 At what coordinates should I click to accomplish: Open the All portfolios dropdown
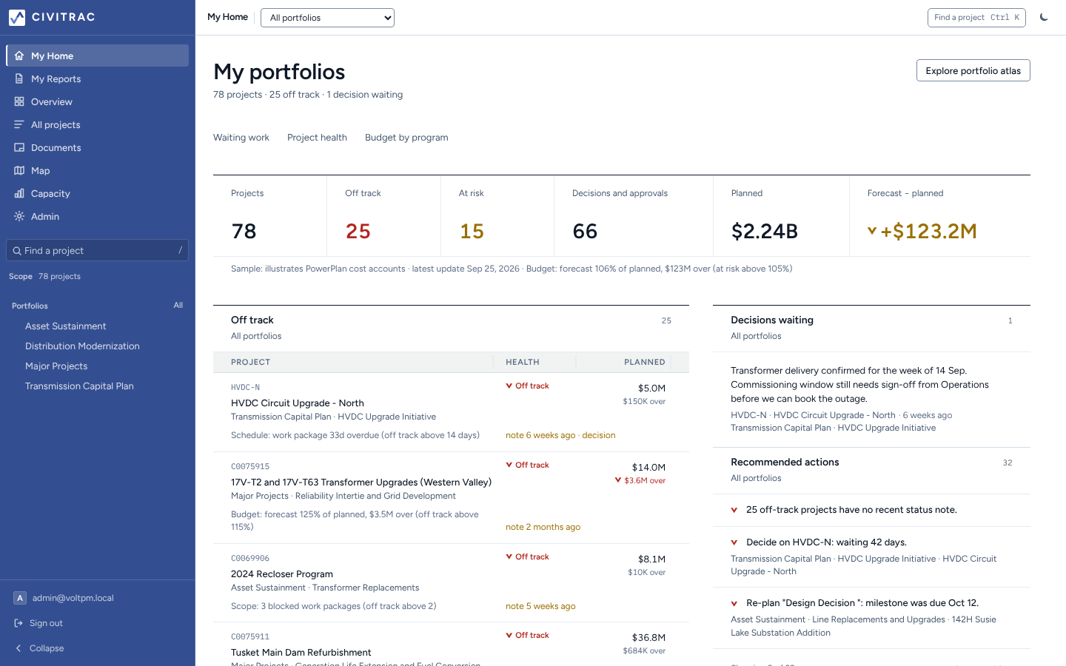coord(327,18)
